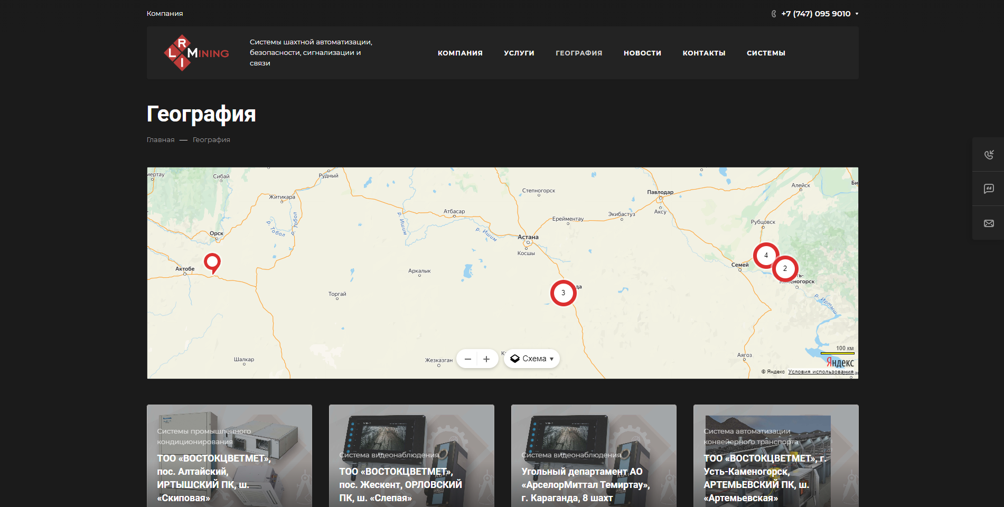Click the Яндекс logo on the map
This screenshot has width=1004, height=507.
840,362
